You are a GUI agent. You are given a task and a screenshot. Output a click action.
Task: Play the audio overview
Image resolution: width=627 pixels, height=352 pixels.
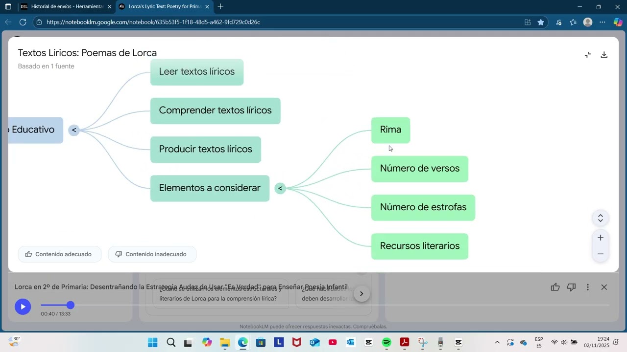[23, 307]
